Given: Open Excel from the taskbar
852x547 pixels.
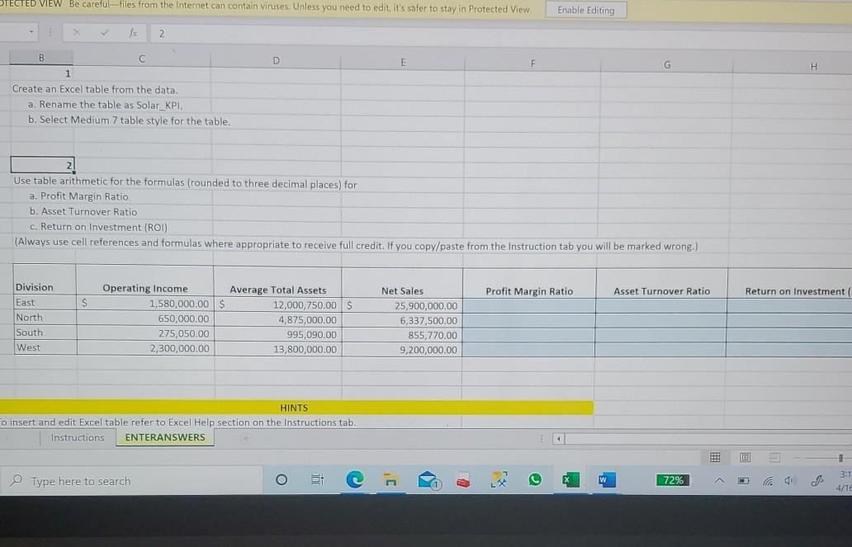Looking at the screenshot, I should [x=570, y=480].
